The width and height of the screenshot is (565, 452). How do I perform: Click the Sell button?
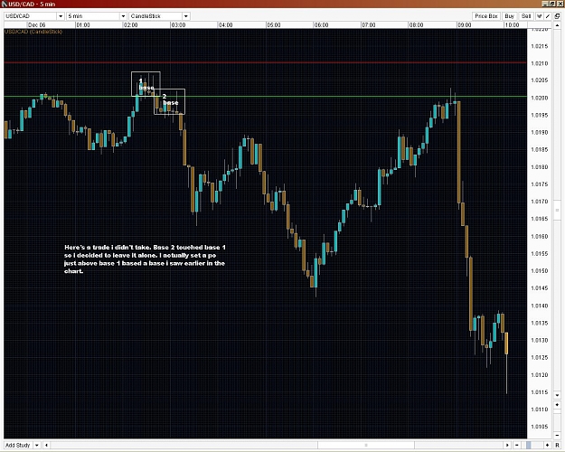[x=526, y=16]
